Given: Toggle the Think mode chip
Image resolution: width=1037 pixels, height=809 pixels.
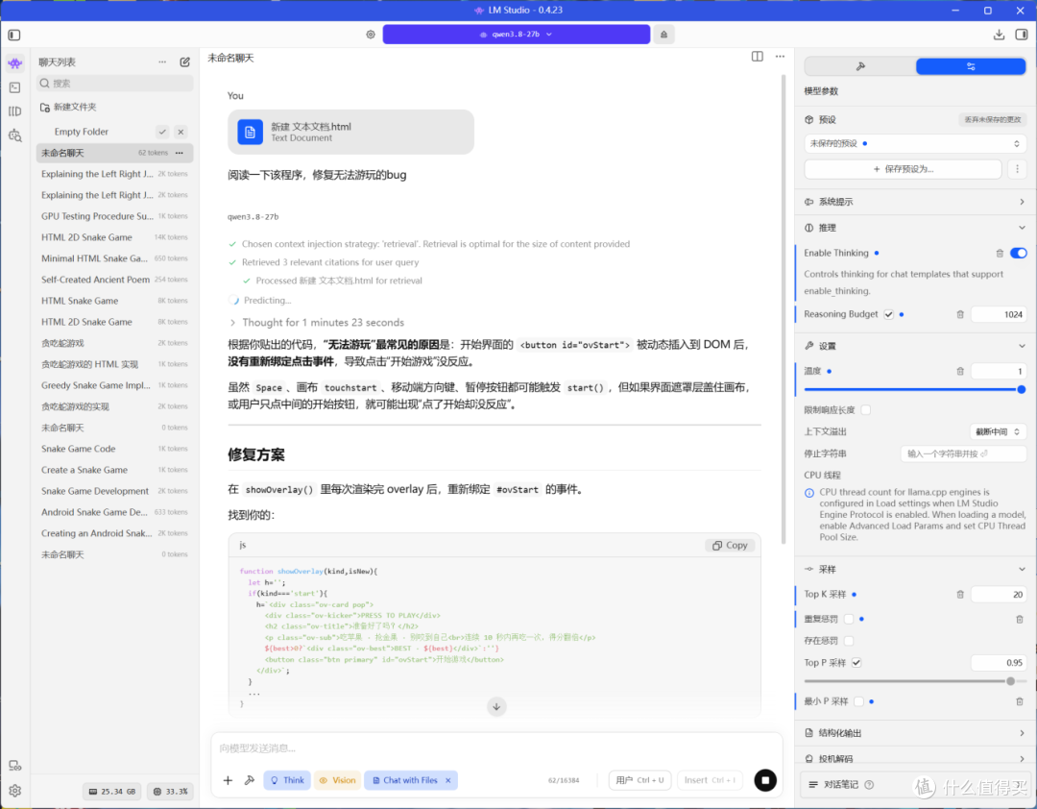Looking at the screenshot, I should pos(287,780).
